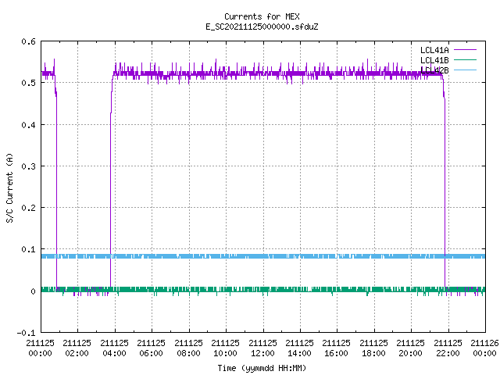This screenshot has width=500, height=375.
Task: Click the blue LCL42B legend line sample
Action: click(465, 70)
